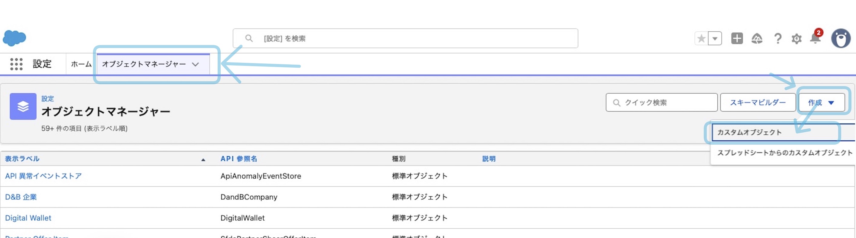Viewport: 856px width, 238px height.
Task: Open the help question mark icon
Action: coord(777,38)
